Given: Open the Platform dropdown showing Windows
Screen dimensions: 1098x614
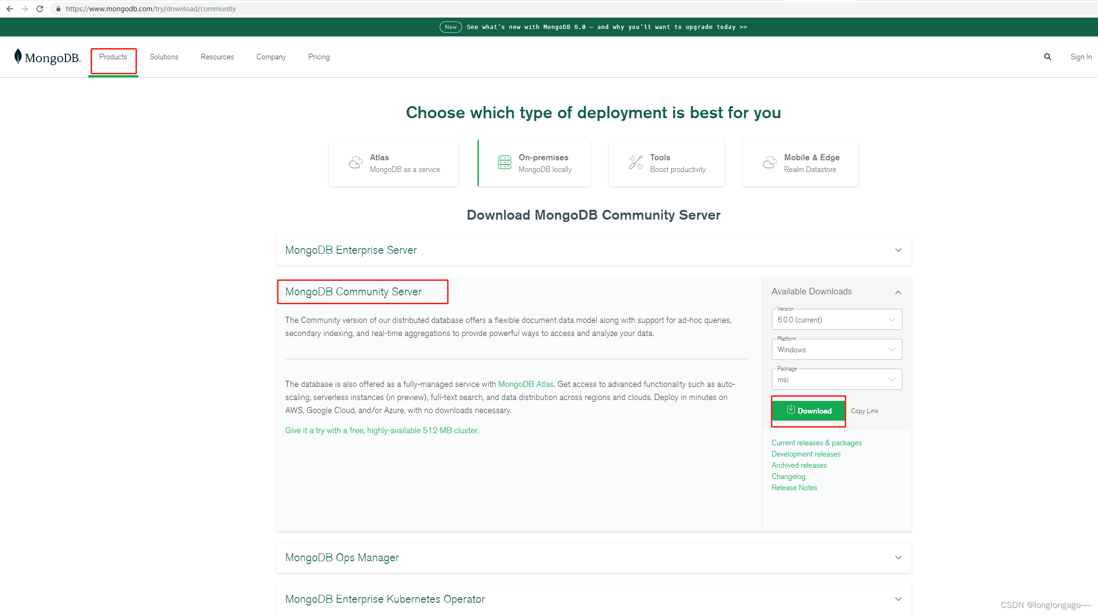Looking at the screenshot, I should (x=836, y=350).
